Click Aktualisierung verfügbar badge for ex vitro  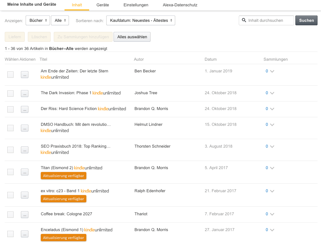64,199
